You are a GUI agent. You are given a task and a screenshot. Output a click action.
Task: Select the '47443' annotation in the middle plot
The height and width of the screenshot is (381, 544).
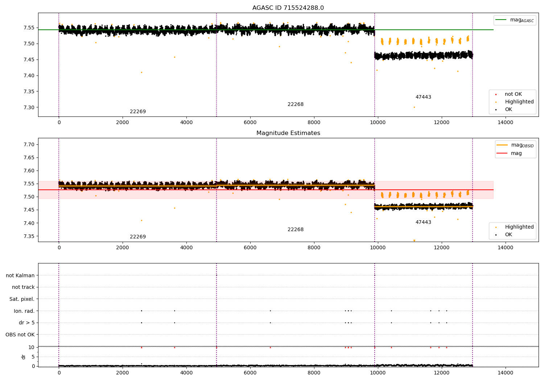point(423,222)
